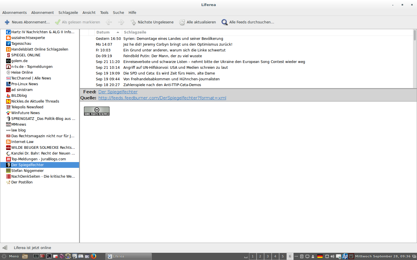Select the Nickles.de Aktuelle Threads icon
The width and height of the screenshot is (417, 260).
coord(8,101)
